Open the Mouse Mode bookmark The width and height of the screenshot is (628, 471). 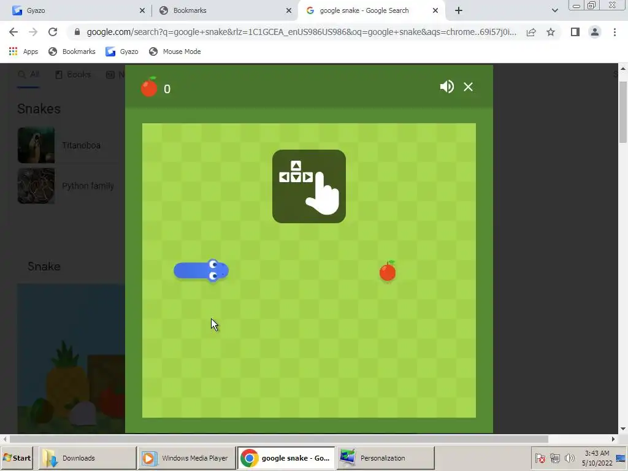coord(175,52)
